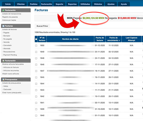Sort by Nº de factura column
This screenshot has height=121, width=143.
42,39
